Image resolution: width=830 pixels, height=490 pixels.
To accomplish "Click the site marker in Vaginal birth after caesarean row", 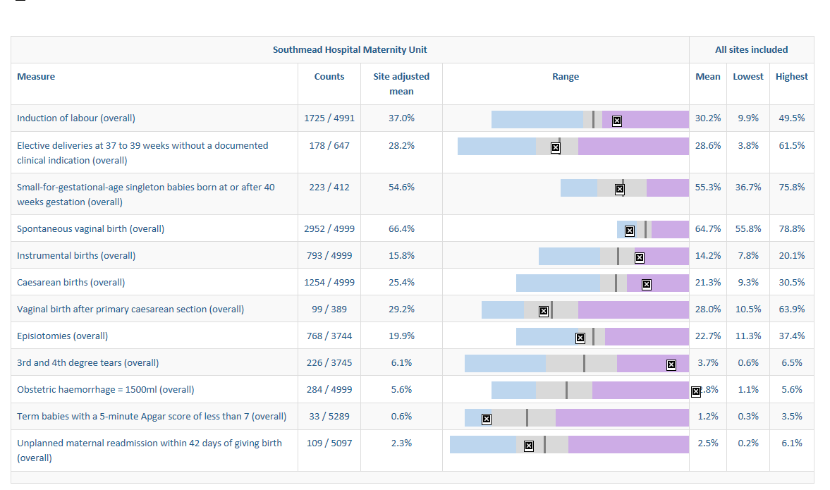I will (x=543, y=311).
